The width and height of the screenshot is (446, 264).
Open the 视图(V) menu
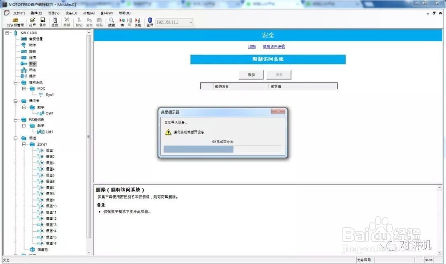pos(54,13)
